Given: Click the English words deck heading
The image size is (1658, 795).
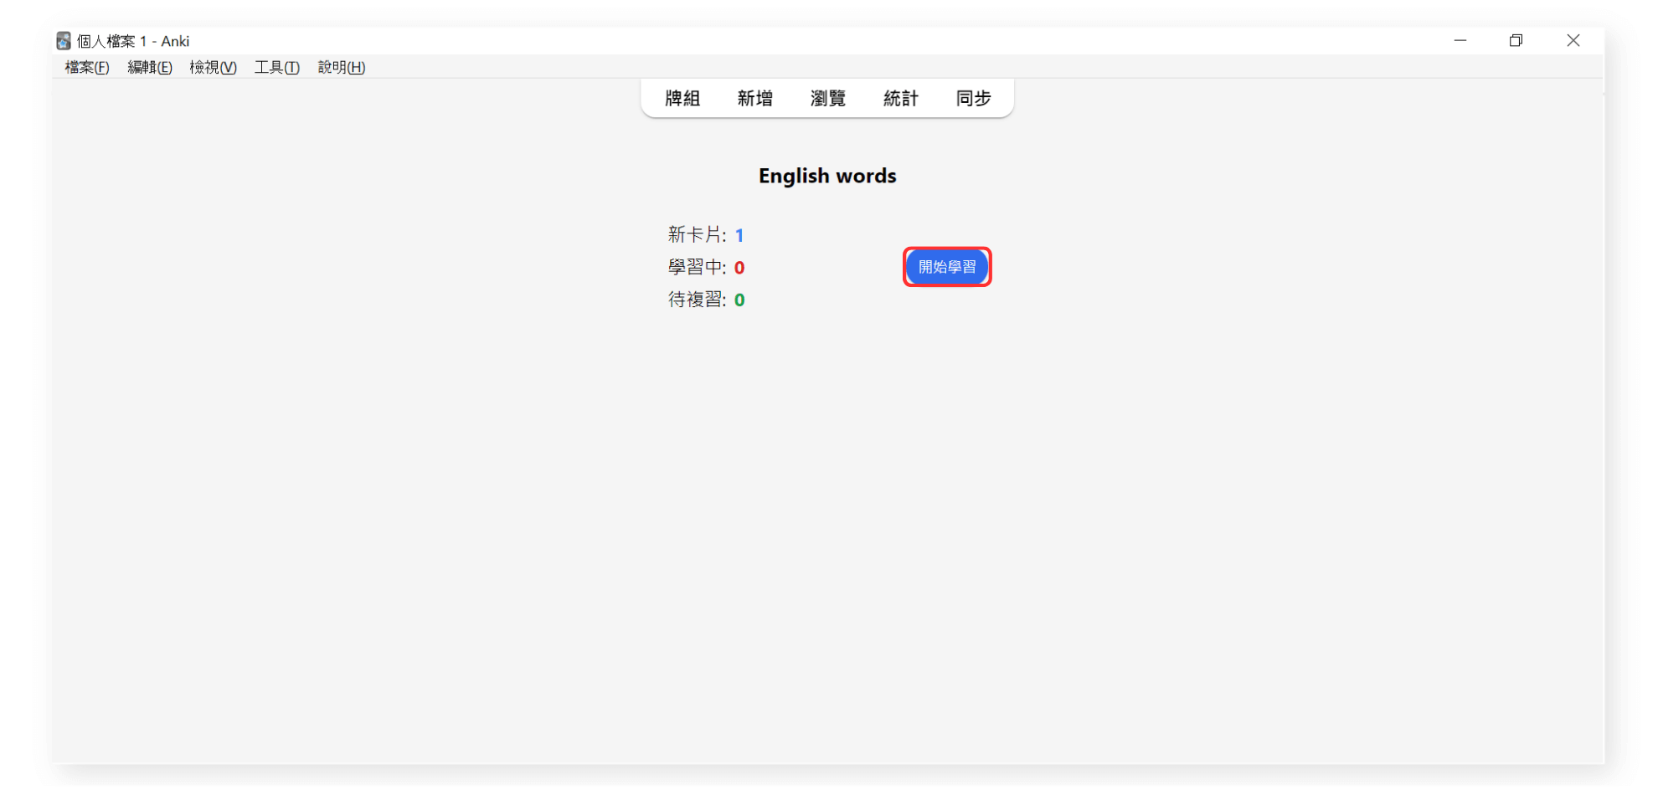Looking at the screenshot, I should coord(827,176).
